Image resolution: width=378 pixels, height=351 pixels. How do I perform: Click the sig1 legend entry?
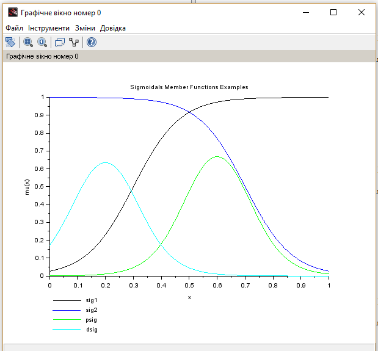(x=92, y=300)
